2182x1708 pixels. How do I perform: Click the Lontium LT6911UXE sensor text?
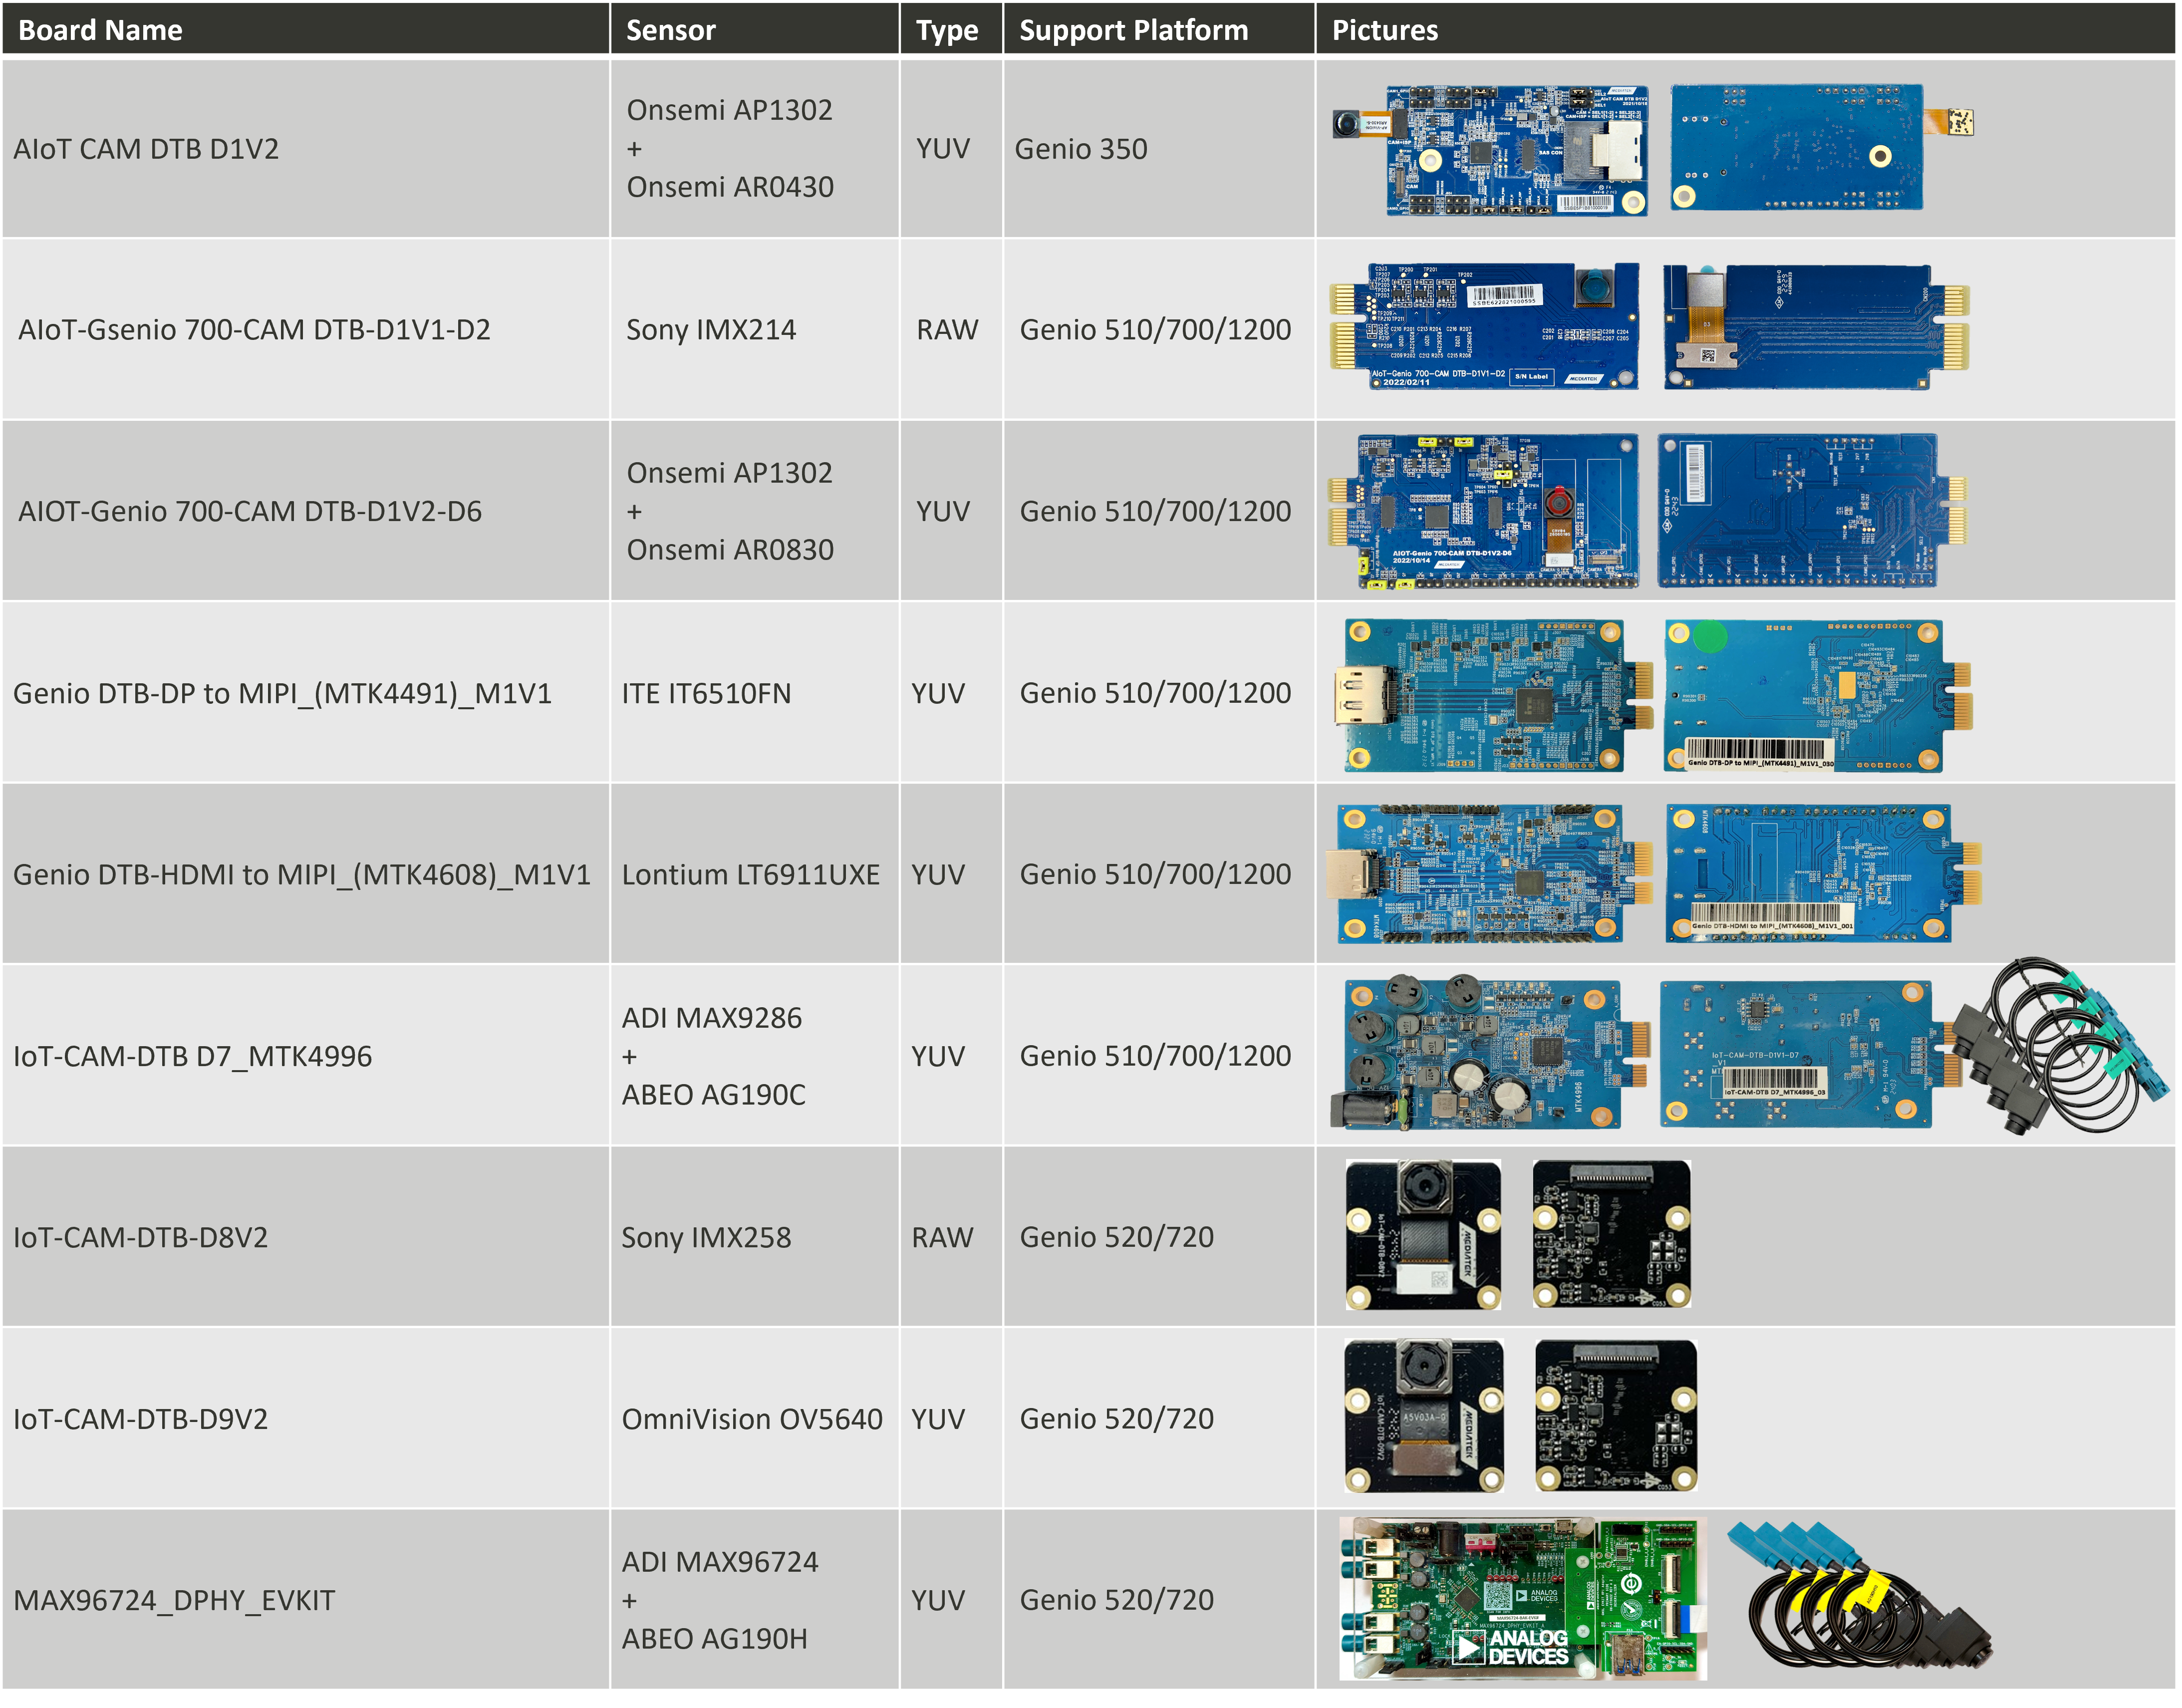click(750, 875)
